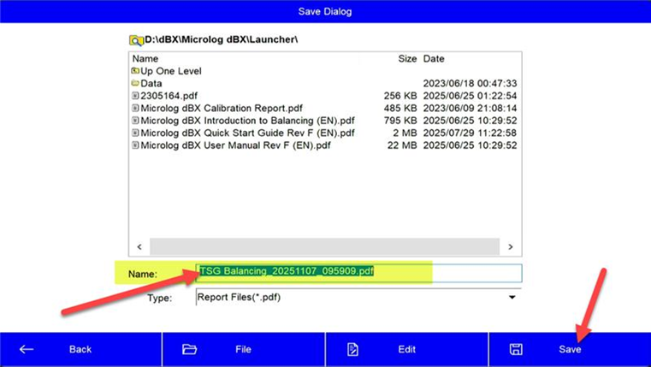Click the Name filename input field

pos(359,272)
